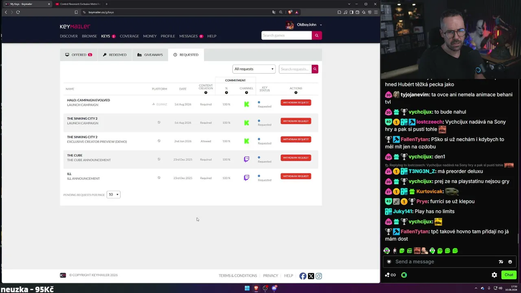Open the Terms & Conditions footer link
Screen dimensions: 521x293
[x=238, y=276]
